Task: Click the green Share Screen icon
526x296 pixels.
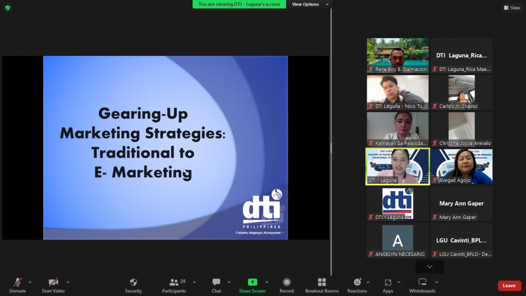Action: 252,282
